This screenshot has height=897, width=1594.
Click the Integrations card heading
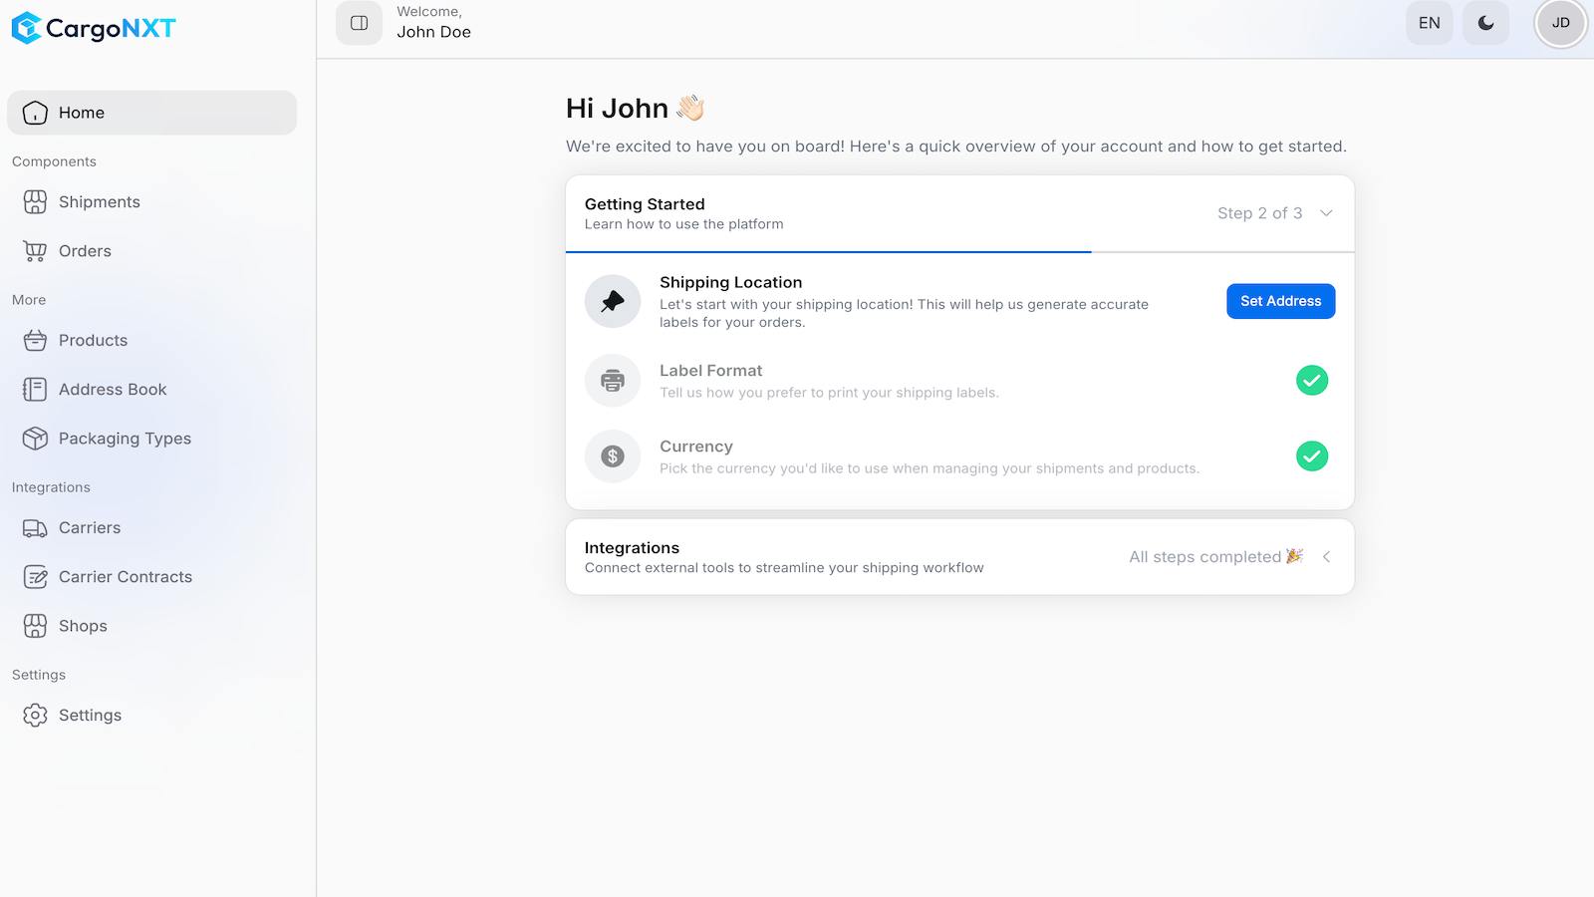pyautogui.click(x=632, y=548)
